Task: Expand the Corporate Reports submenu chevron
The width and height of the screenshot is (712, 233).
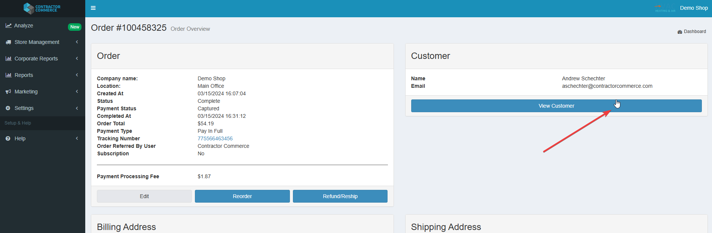Action: coord(77,59)
